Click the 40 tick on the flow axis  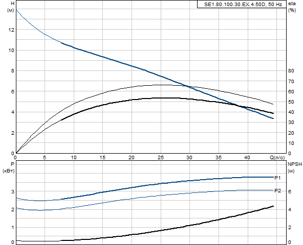click(247, 158)
